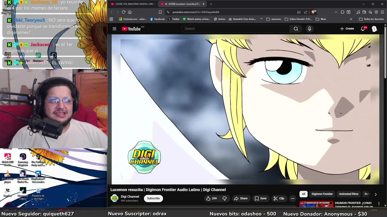Show next filter chips with arrow
Screen dimensions: 387x217
376,194
